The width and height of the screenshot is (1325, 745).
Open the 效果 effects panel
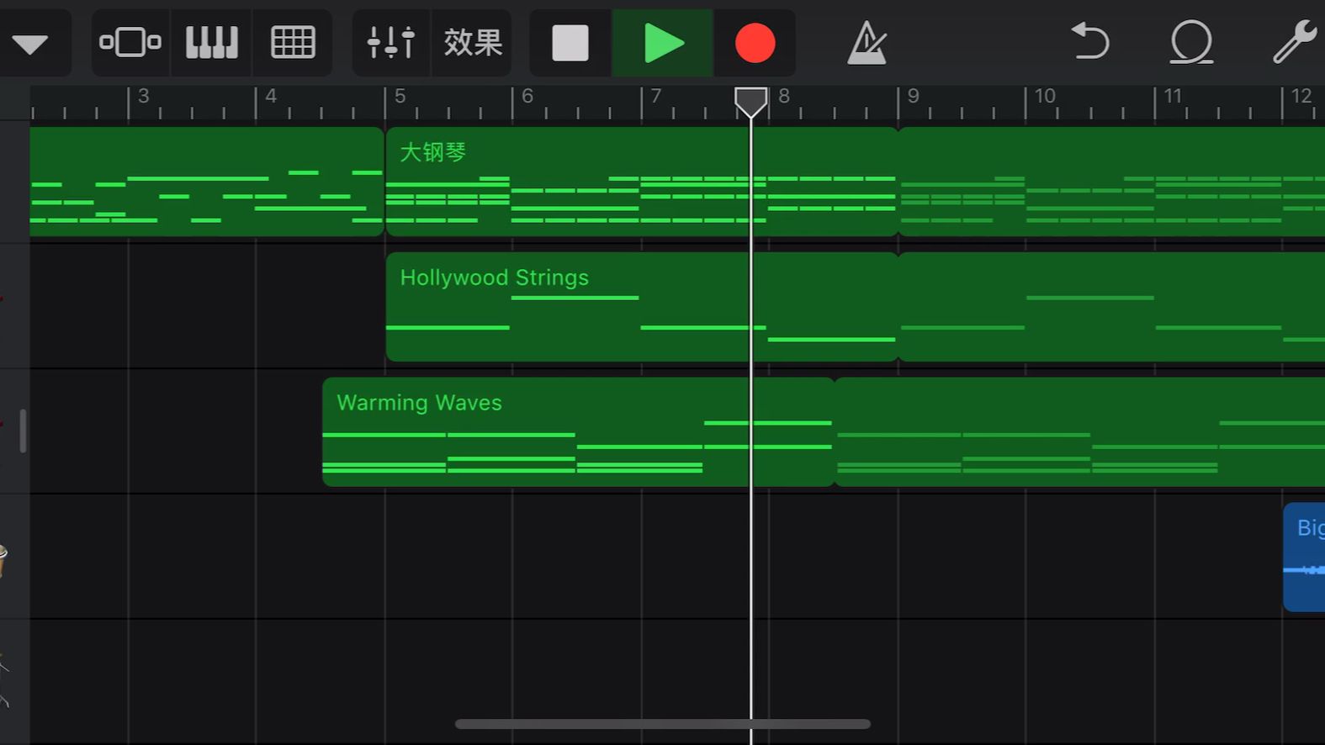click(x=472, y=43)
